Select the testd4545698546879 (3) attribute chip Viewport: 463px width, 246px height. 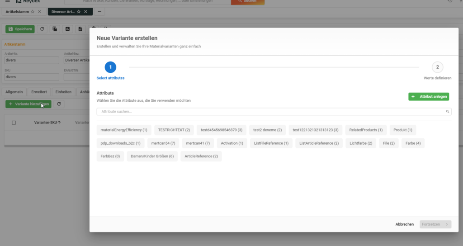coord(222,130)
